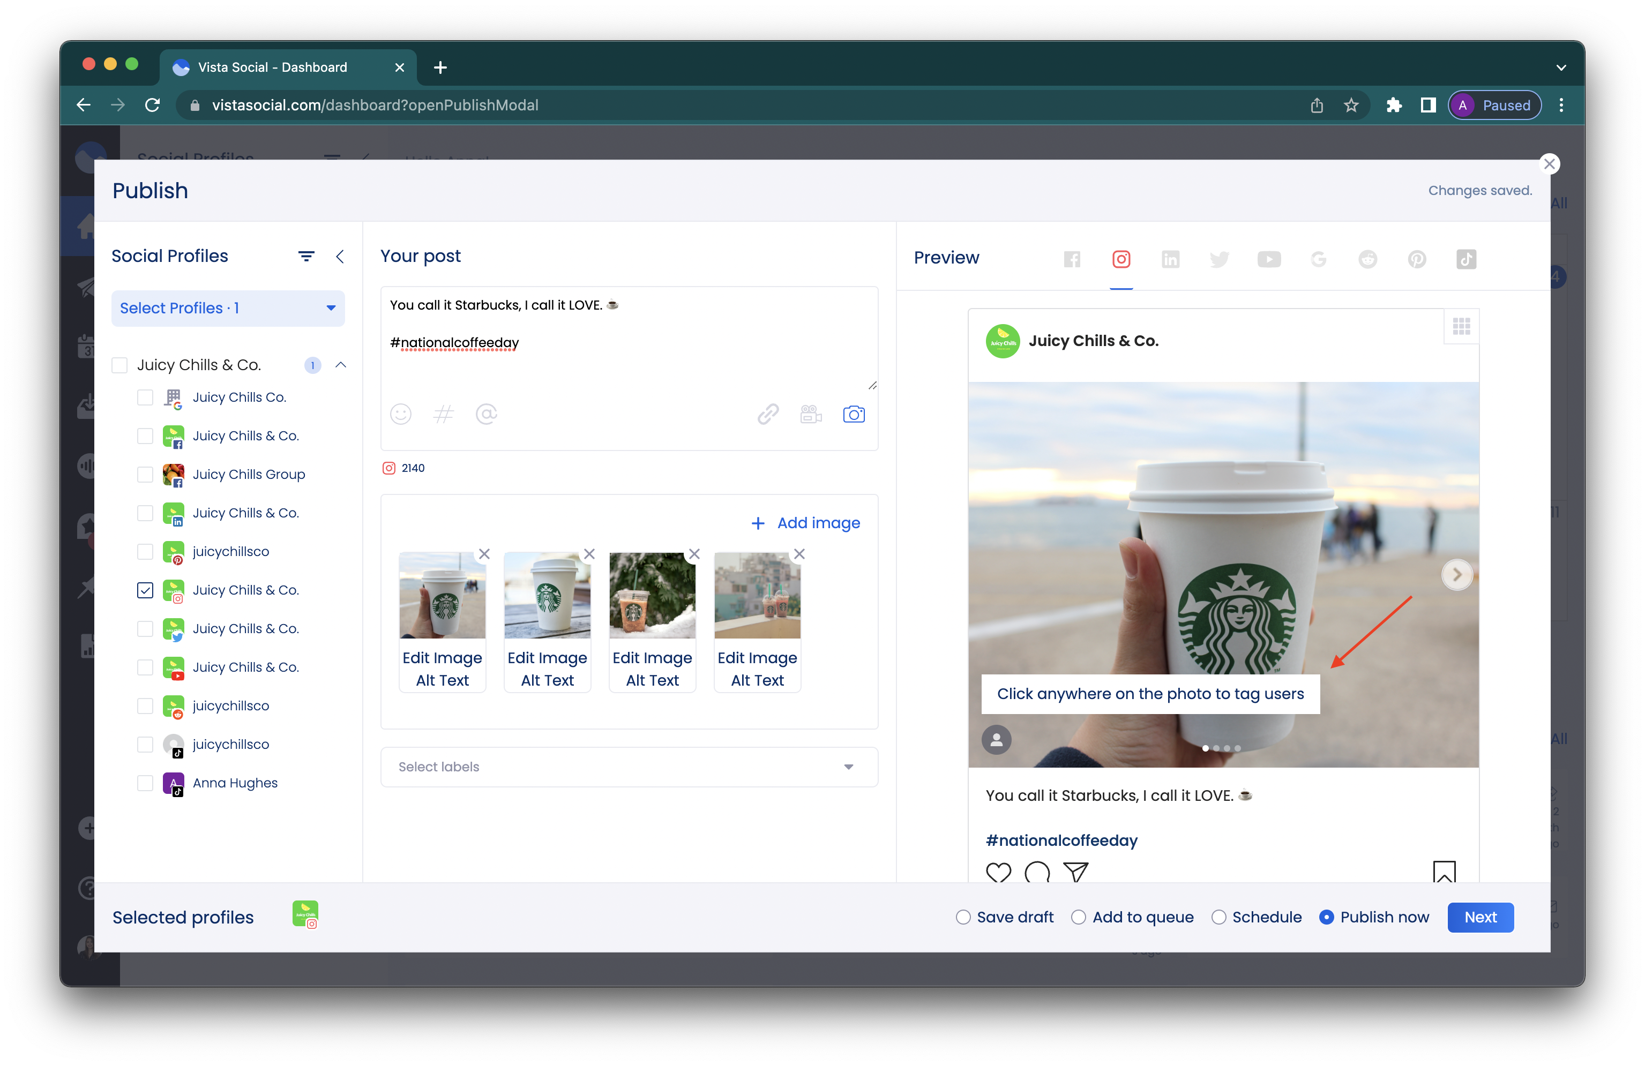Uncheck the Instagram Juicy Chills & Co. profile

[145, 591]
